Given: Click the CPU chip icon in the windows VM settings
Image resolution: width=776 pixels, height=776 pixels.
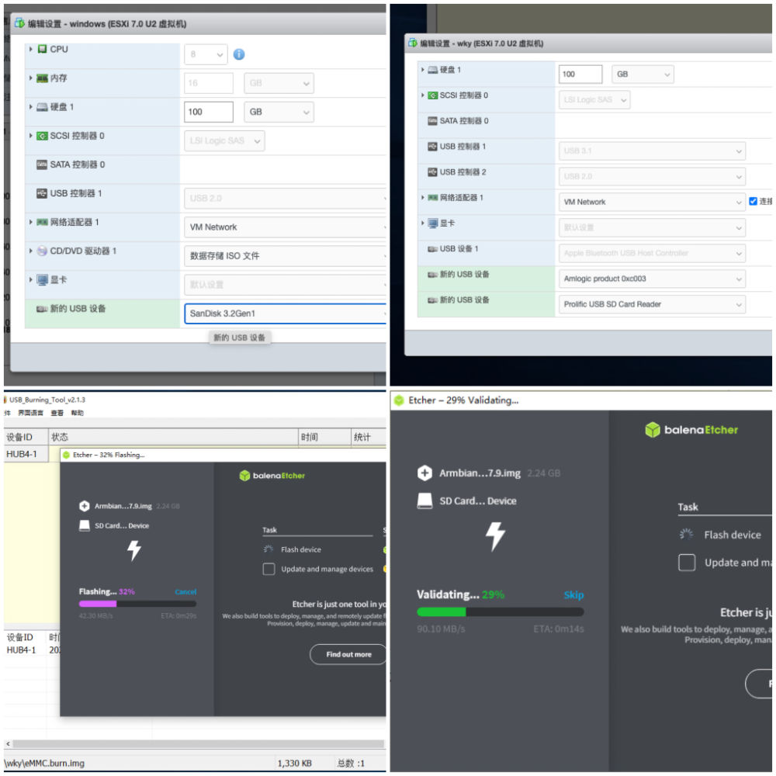Looking at the screenshot, I should pyautogui.click(x=42, y=49).
